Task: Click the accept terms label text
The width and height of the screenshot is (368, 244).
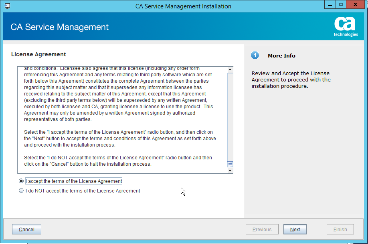Action: [73, 181]
